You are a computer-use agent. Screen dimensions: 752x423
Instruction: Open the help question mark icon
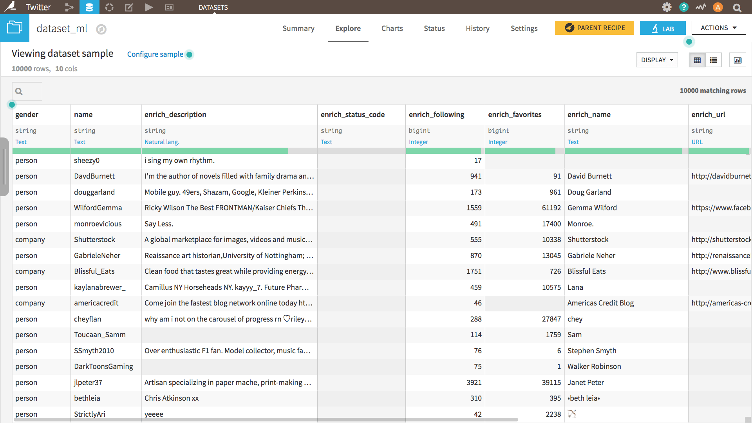click(x=684, y=7)
